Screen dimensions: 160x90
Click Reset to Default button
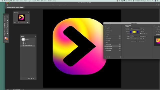pos(141,41)
